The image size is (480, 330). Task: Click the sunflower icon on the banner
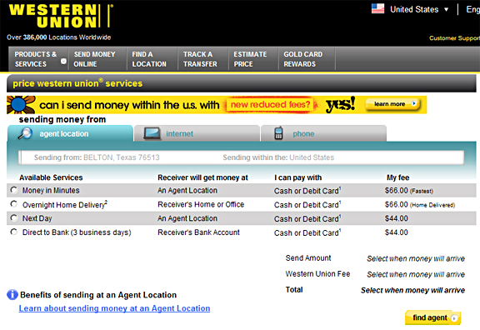pos(21,105)
